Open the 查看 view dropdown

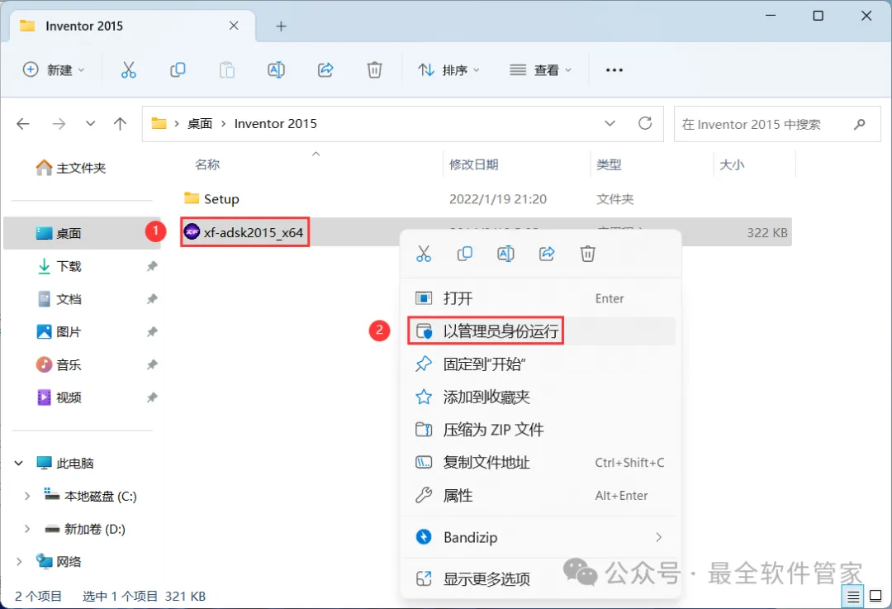coord(540,70)
